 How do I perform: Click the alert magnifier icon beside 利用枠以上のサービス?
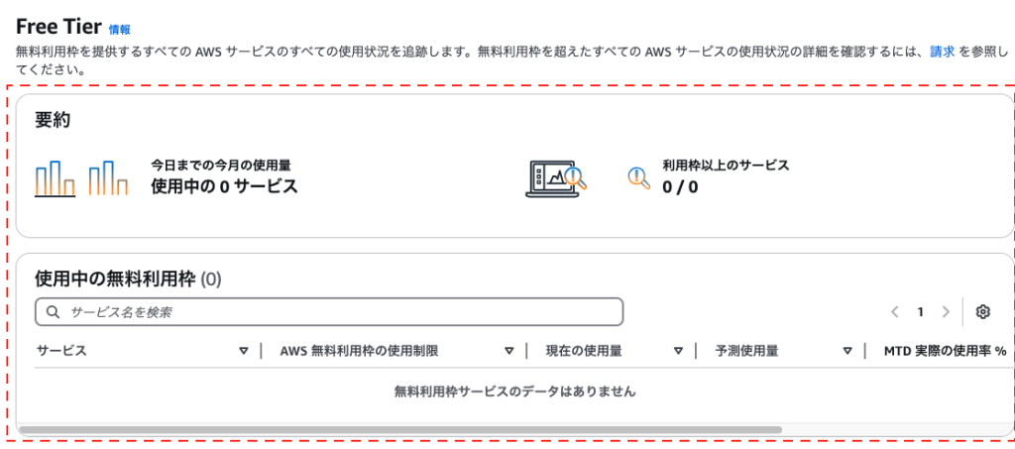point(639,177)
